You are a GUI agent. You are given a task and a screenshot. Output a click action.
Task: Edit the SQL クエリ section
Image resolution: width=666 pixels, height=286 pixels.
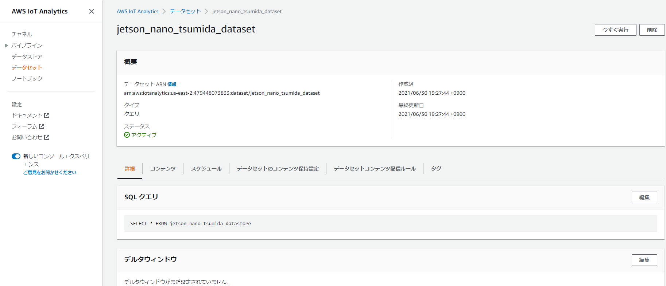click(644, 197)
